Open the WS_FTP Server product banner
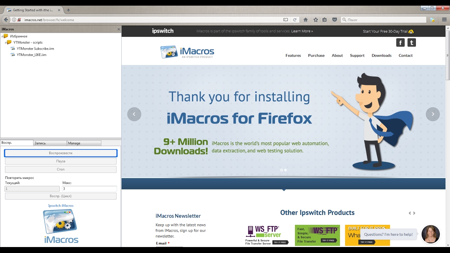 (267, 235)
